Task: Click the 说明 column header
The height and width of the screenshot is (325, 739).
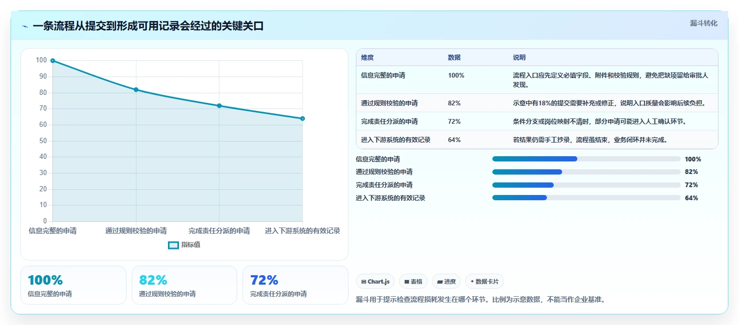Action: 520,58
